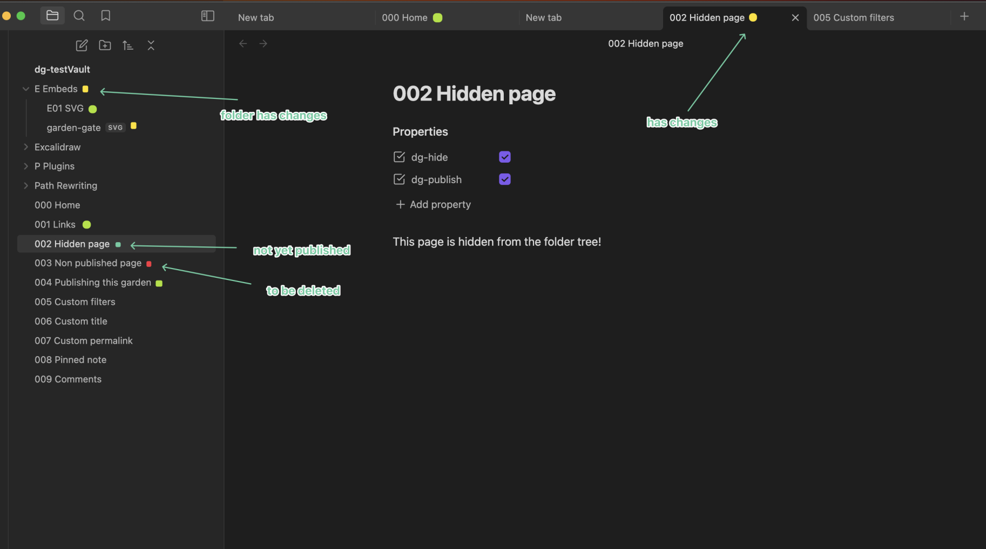Create a new note using the edit icon
The image size is (986, 549).
coord(82,45)
